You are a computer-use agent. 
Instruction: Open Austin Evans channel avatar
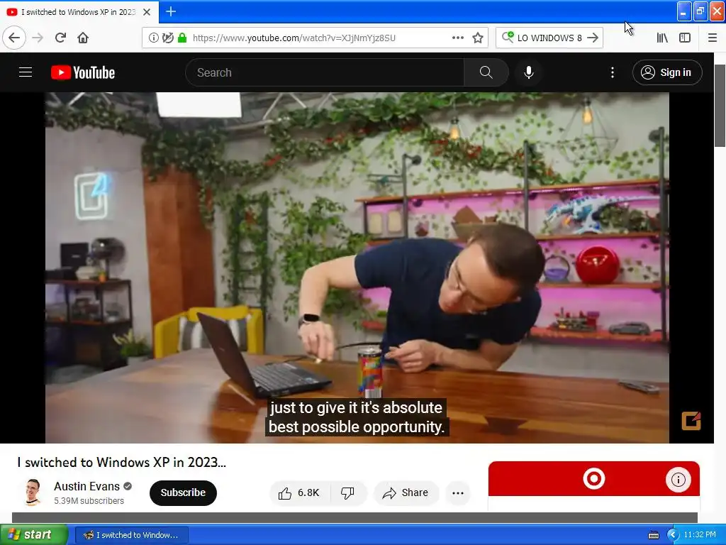pos(33,492)
